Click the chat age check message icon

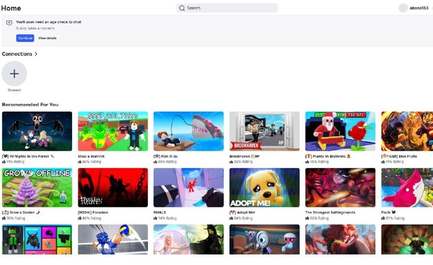[x=9, y=23]
